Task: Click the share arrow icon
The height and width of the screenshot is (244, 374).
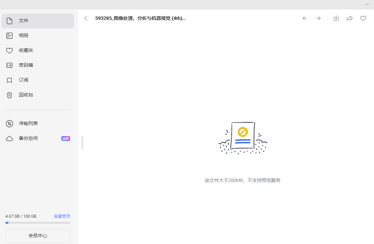Action: (x=350, y=18)
